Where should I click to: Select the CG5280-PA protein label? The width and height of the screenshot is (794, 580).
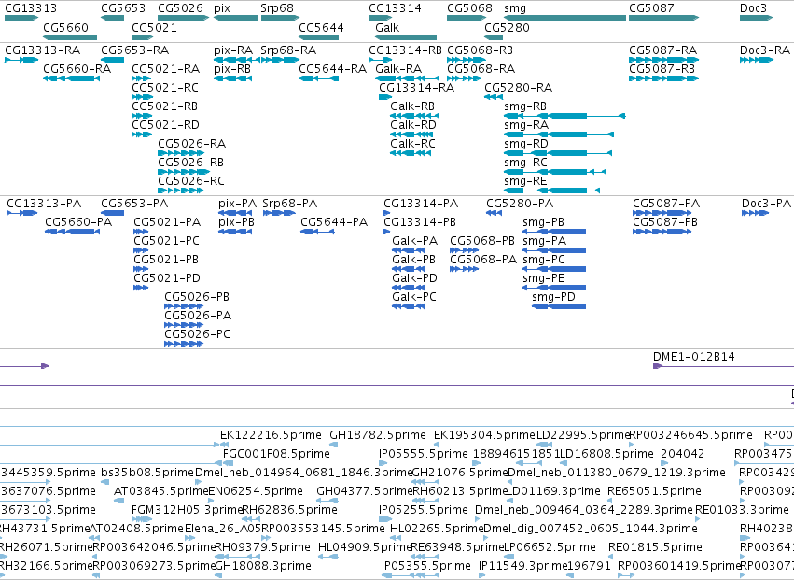coord(520,204)
